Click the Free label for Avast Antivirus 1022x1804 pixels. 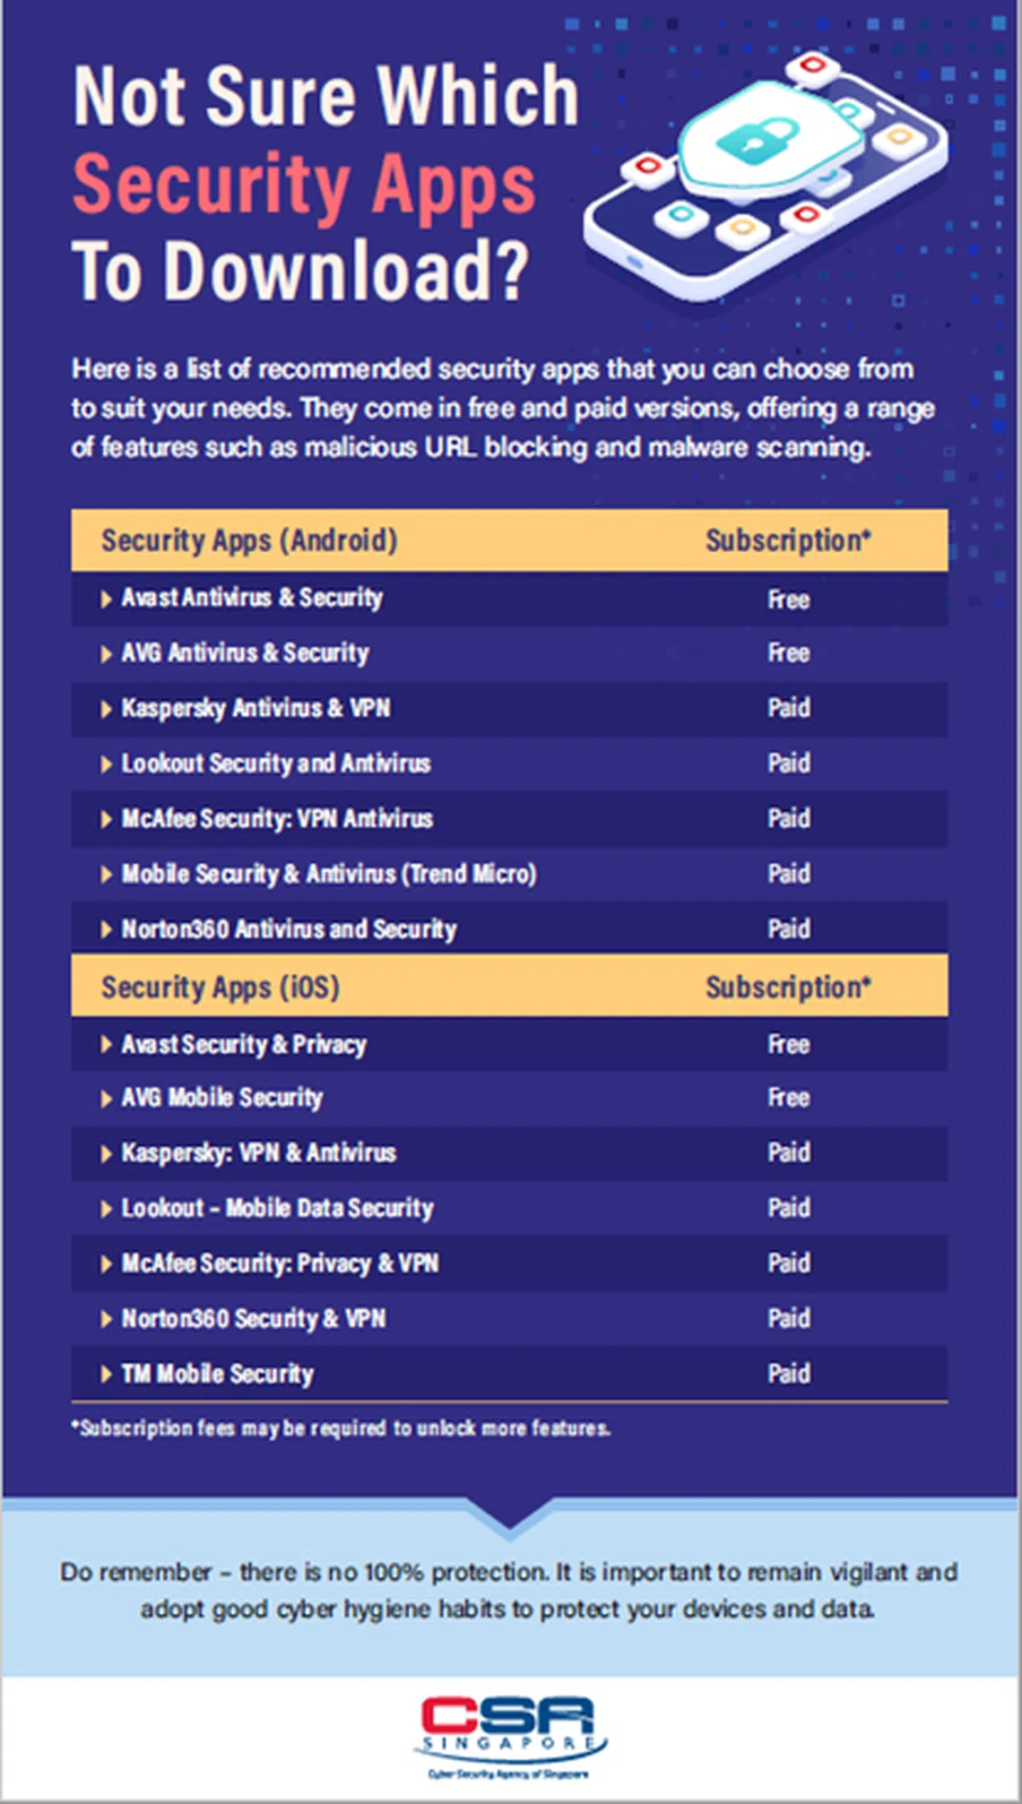tap(788, 599)
